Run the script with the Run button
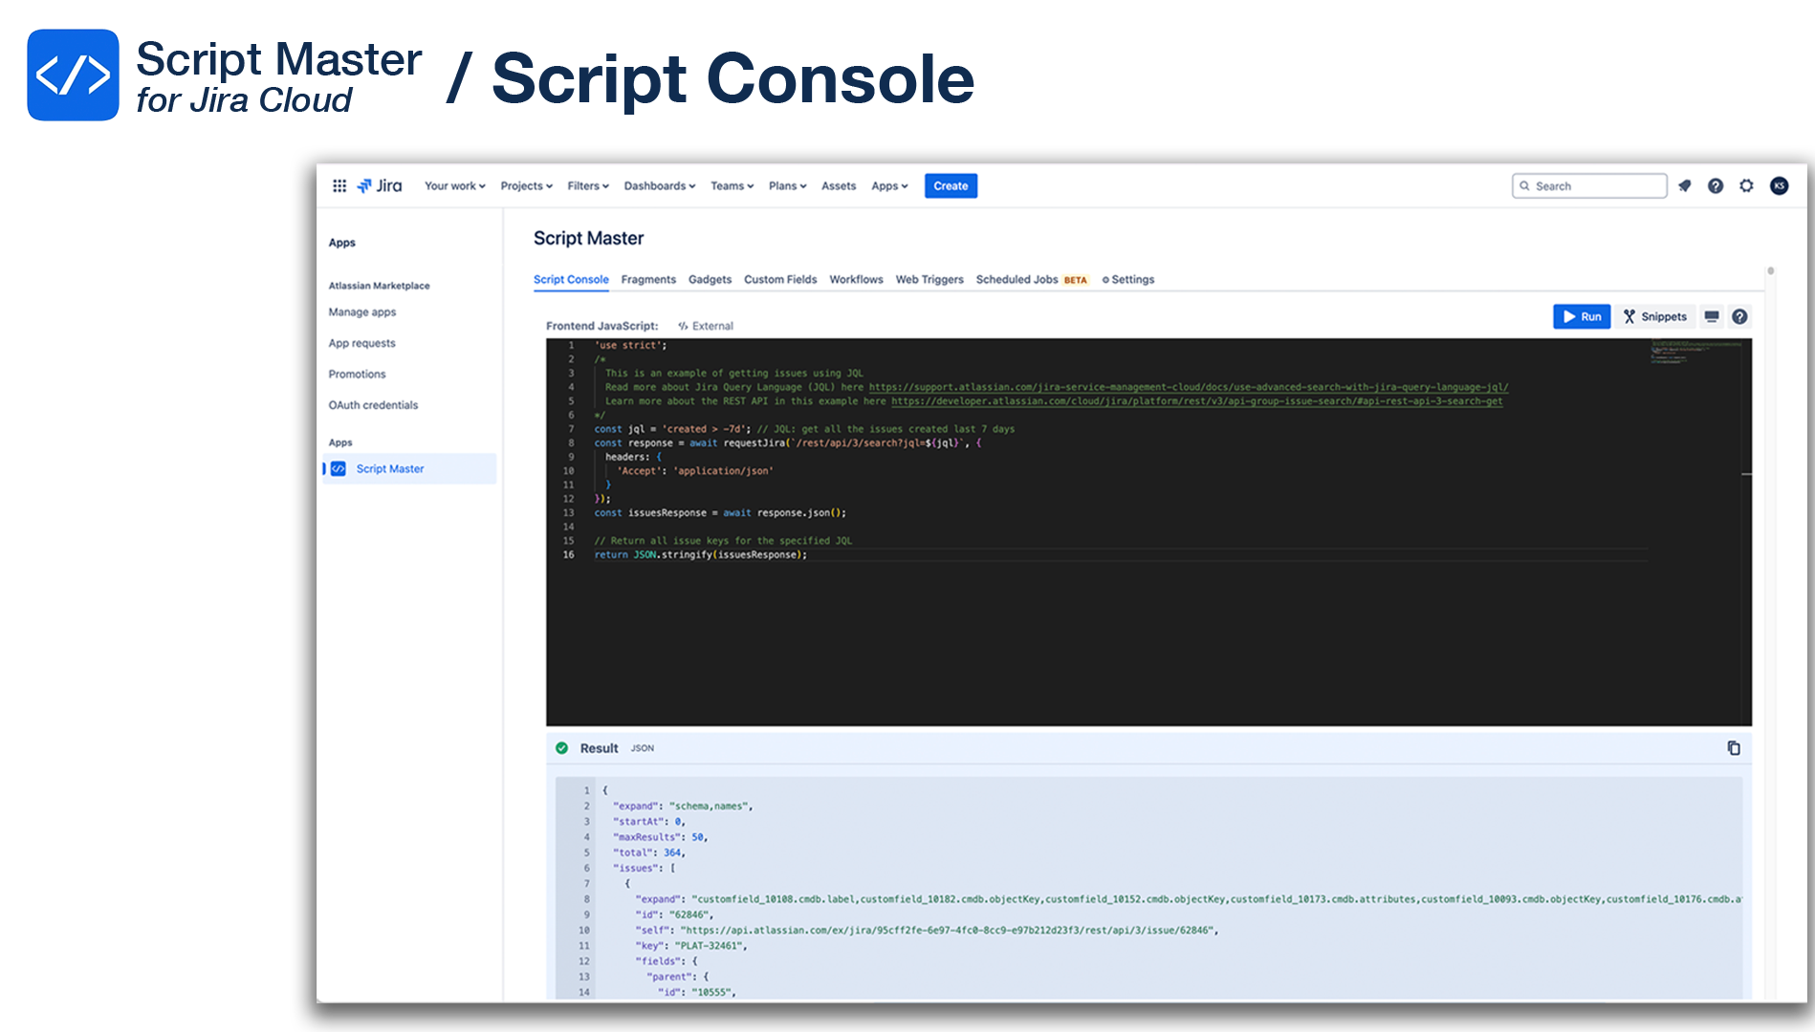1815x1032 pixels. tap(1582, 317)
